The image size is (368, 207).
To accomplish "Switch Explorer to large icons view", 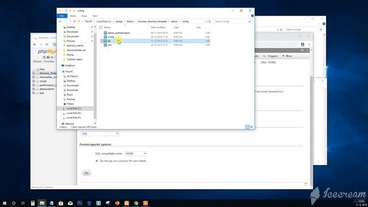I will (x=252, y=127).
